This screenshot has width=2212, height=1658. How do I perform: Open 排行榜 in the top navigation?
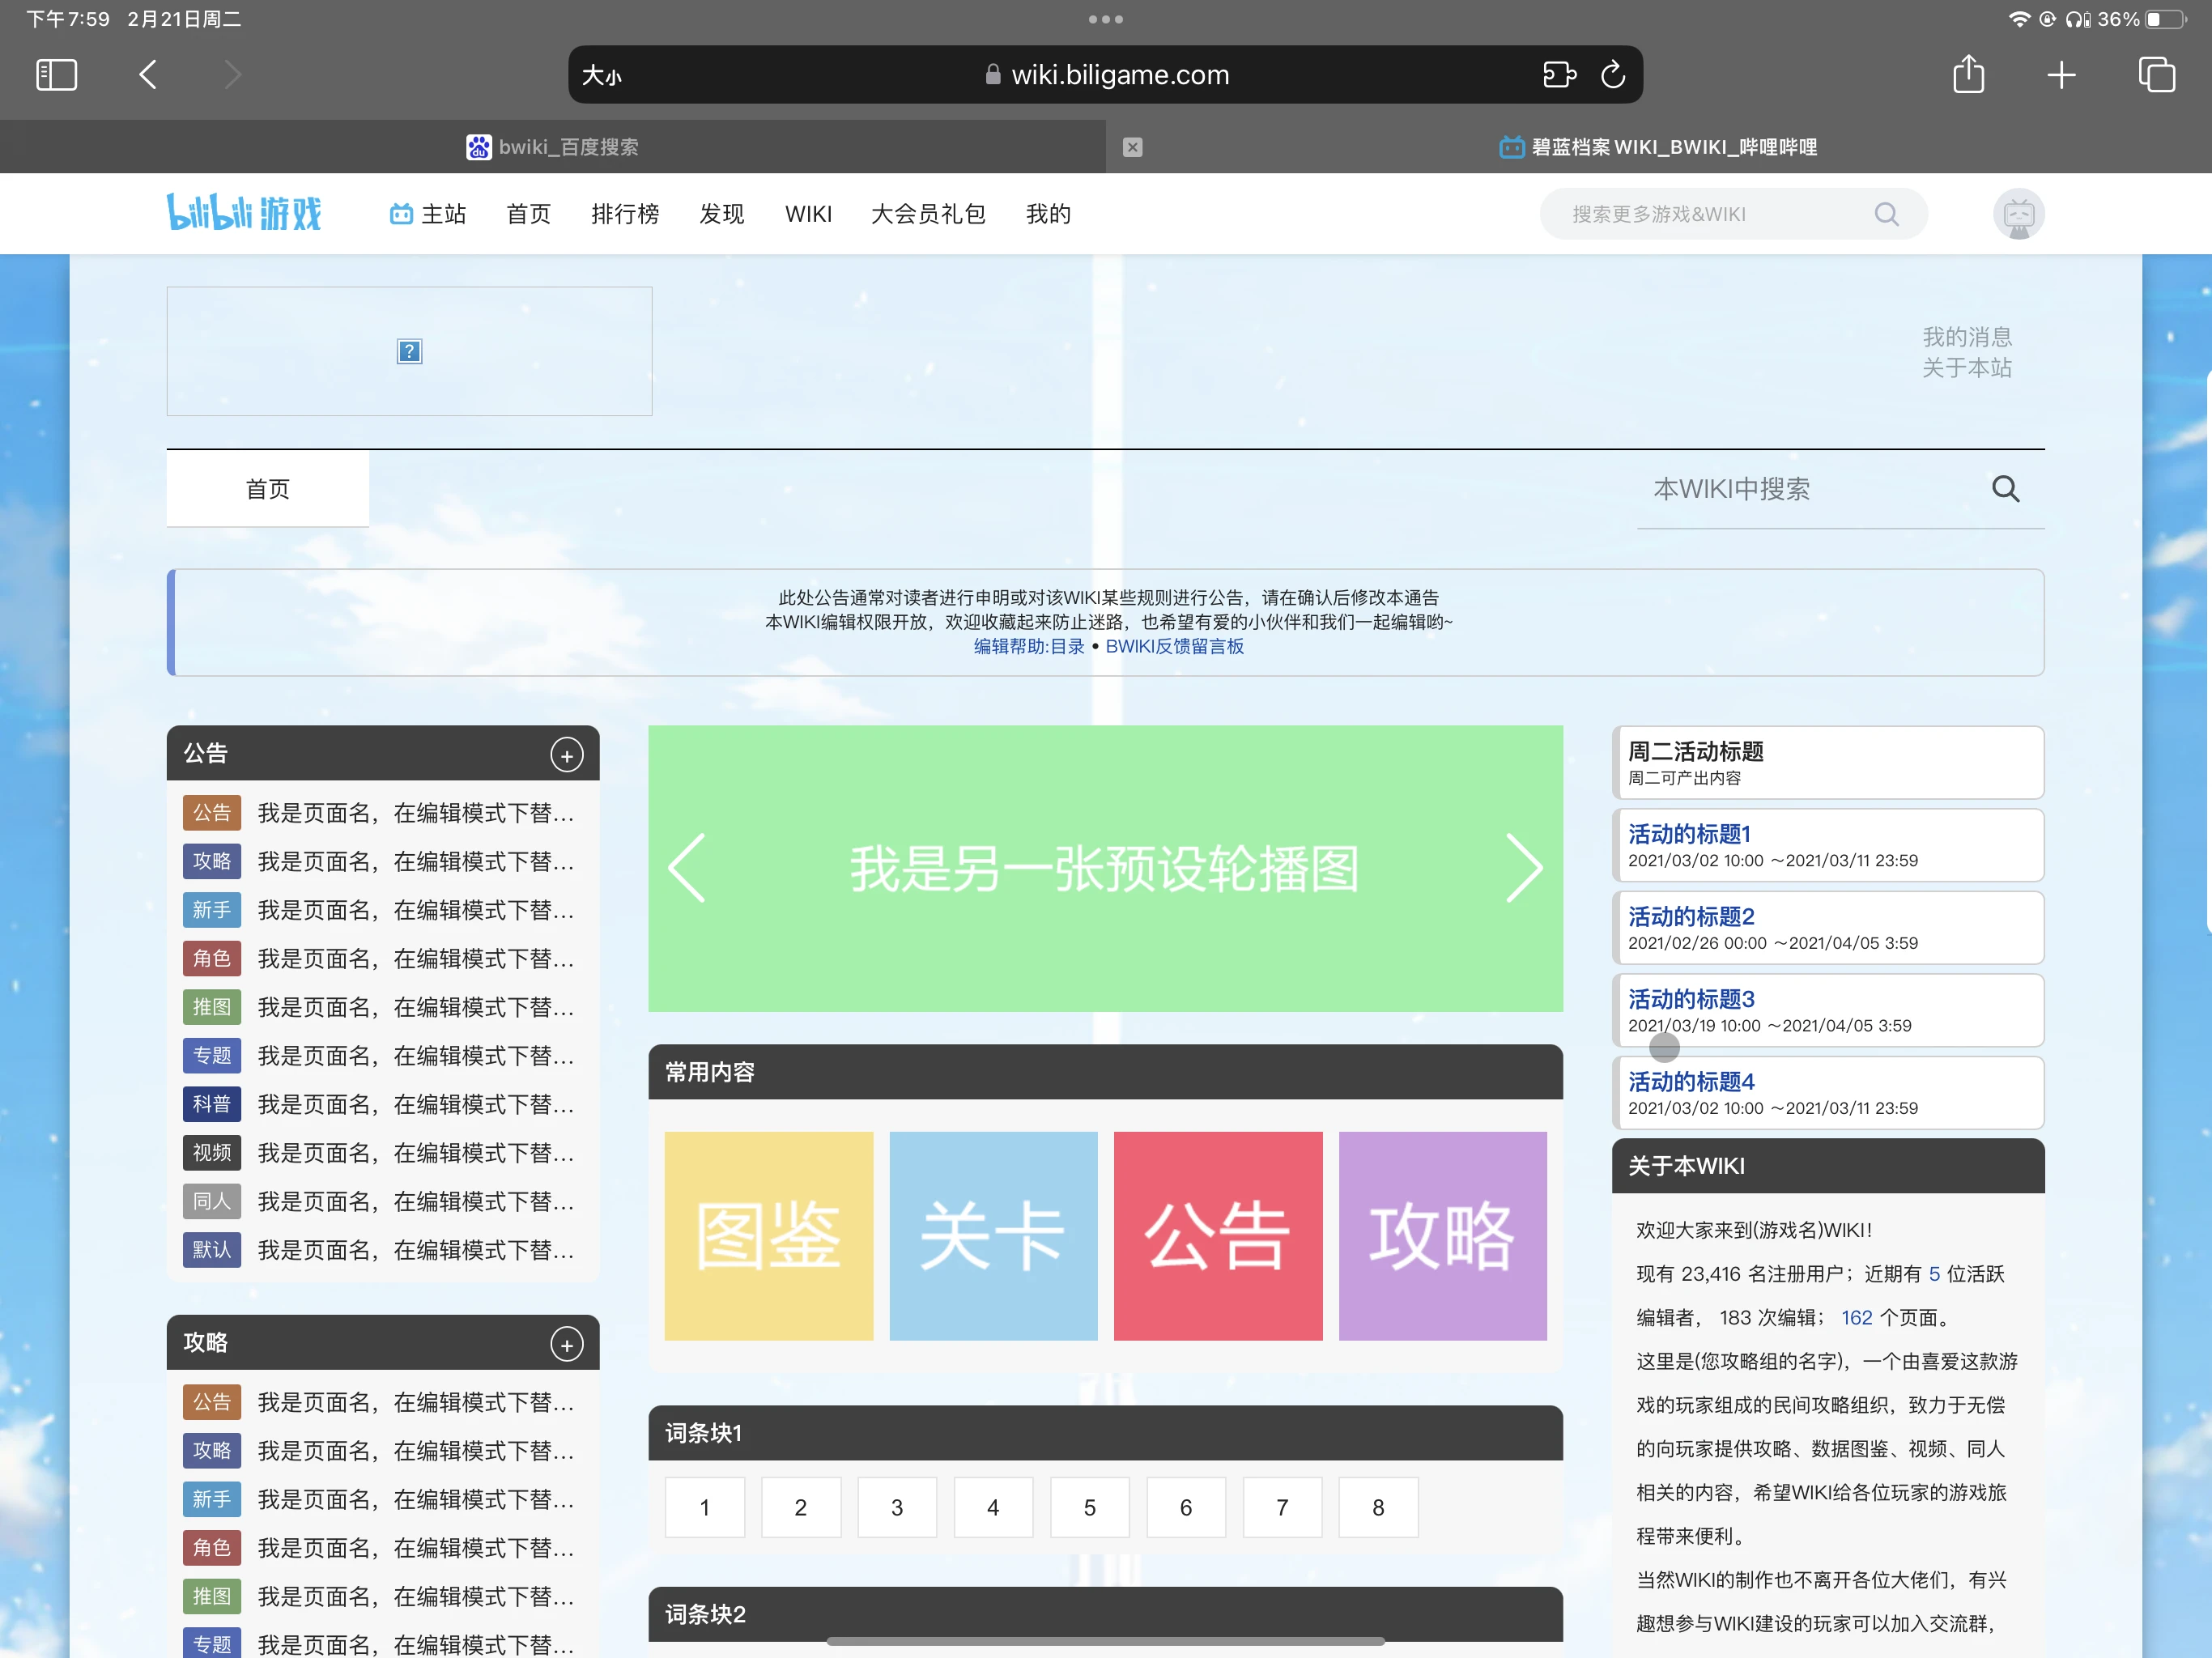[625, 214]
